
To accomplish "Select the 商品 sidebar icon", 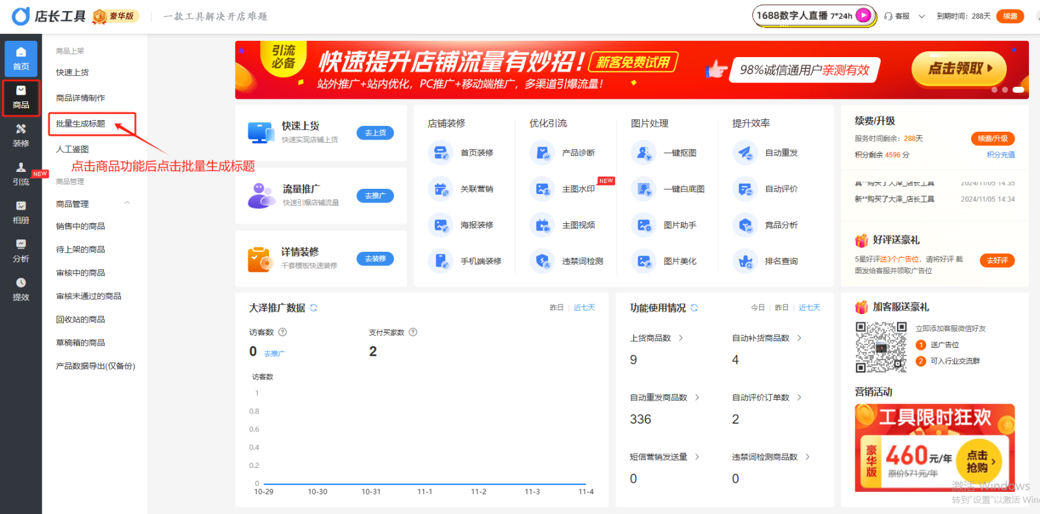I will coord(21,97).
